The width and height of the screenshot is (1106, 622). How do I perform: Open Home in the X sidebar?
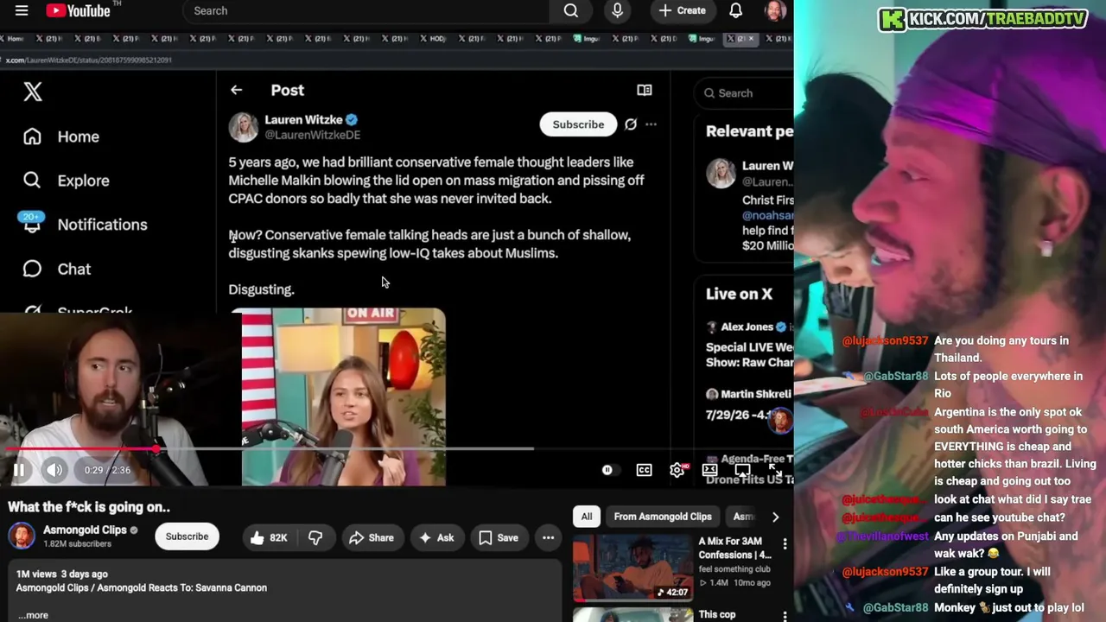62,136
